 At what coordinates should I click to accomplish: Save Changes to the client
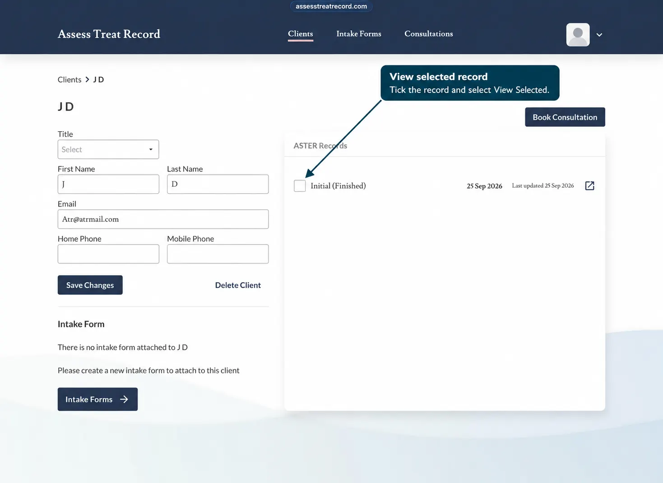tap(90, 285)
